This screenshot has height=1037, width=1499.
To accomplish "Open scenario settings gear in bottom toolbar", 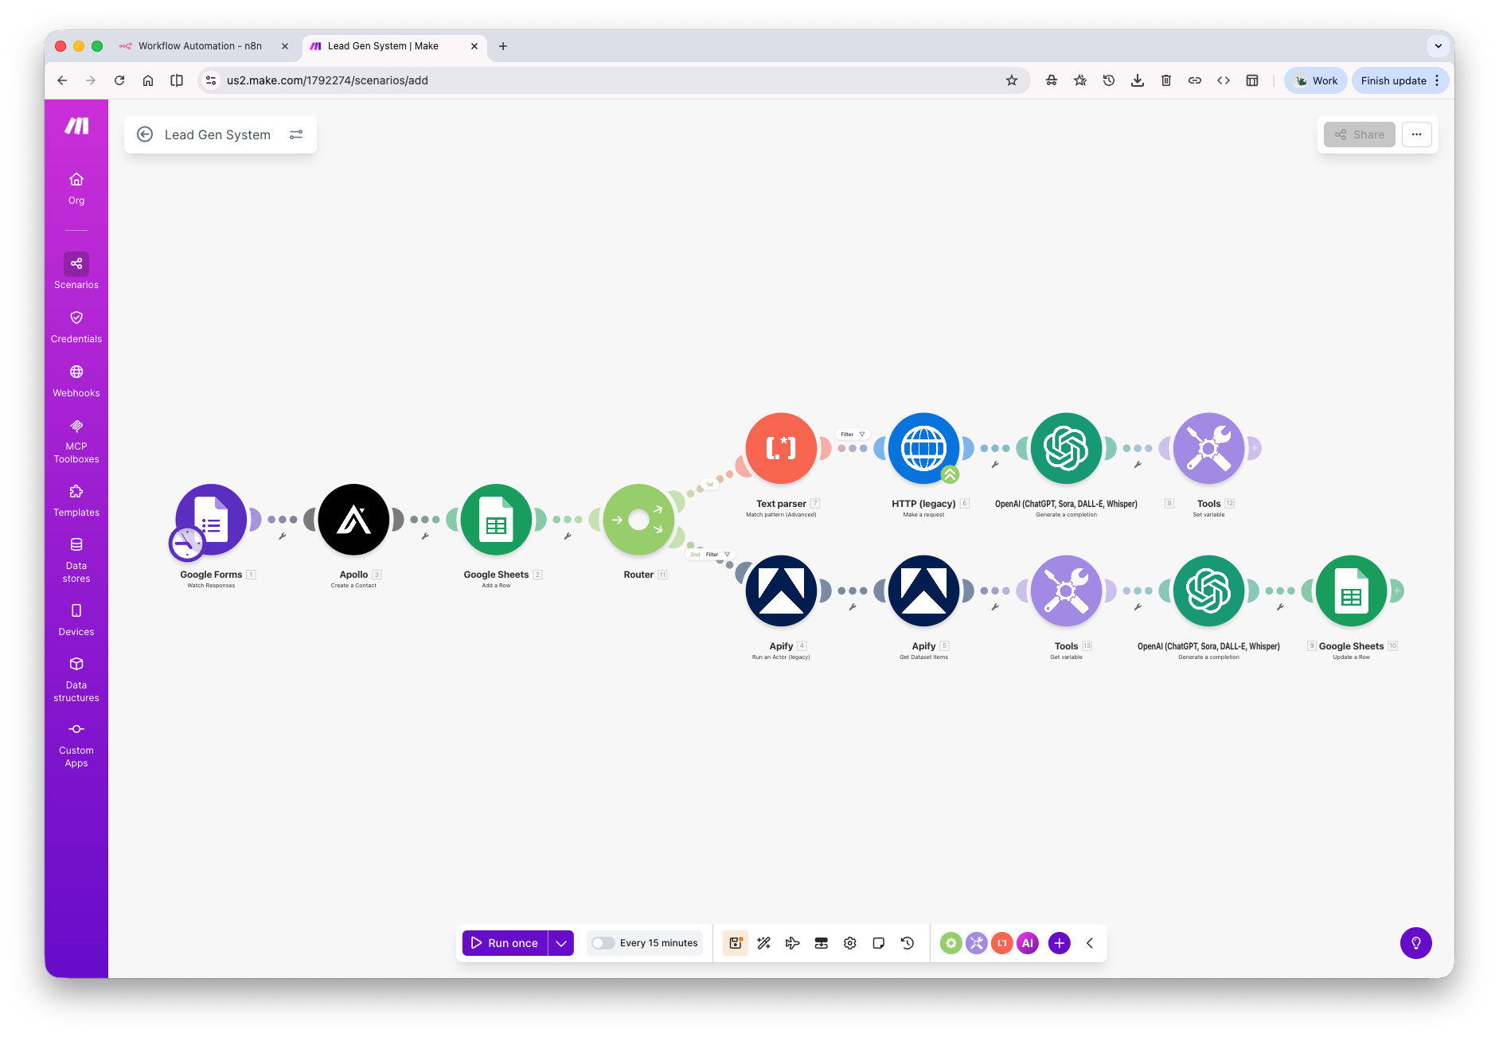I will point(849,943).
